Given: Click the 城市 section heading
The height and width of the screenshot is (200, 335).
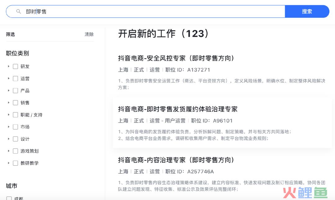Looking at the screenshot, I should [11, 186].
